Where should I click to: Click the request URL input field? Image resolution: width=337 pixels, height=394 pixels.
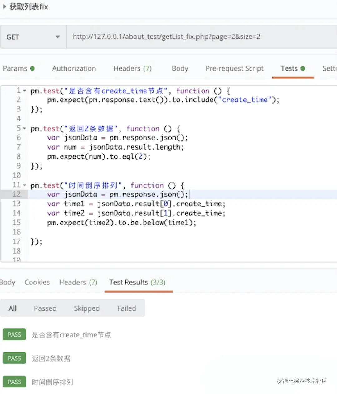(202, 37)
